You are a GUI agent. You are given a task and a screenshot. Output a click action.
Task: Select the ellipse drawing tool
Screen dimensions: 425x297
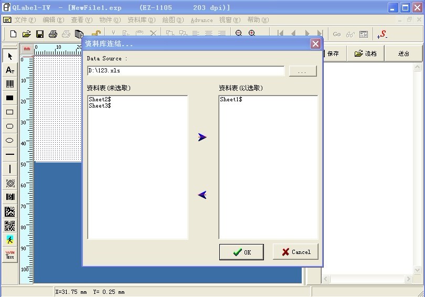click(9, 141)
